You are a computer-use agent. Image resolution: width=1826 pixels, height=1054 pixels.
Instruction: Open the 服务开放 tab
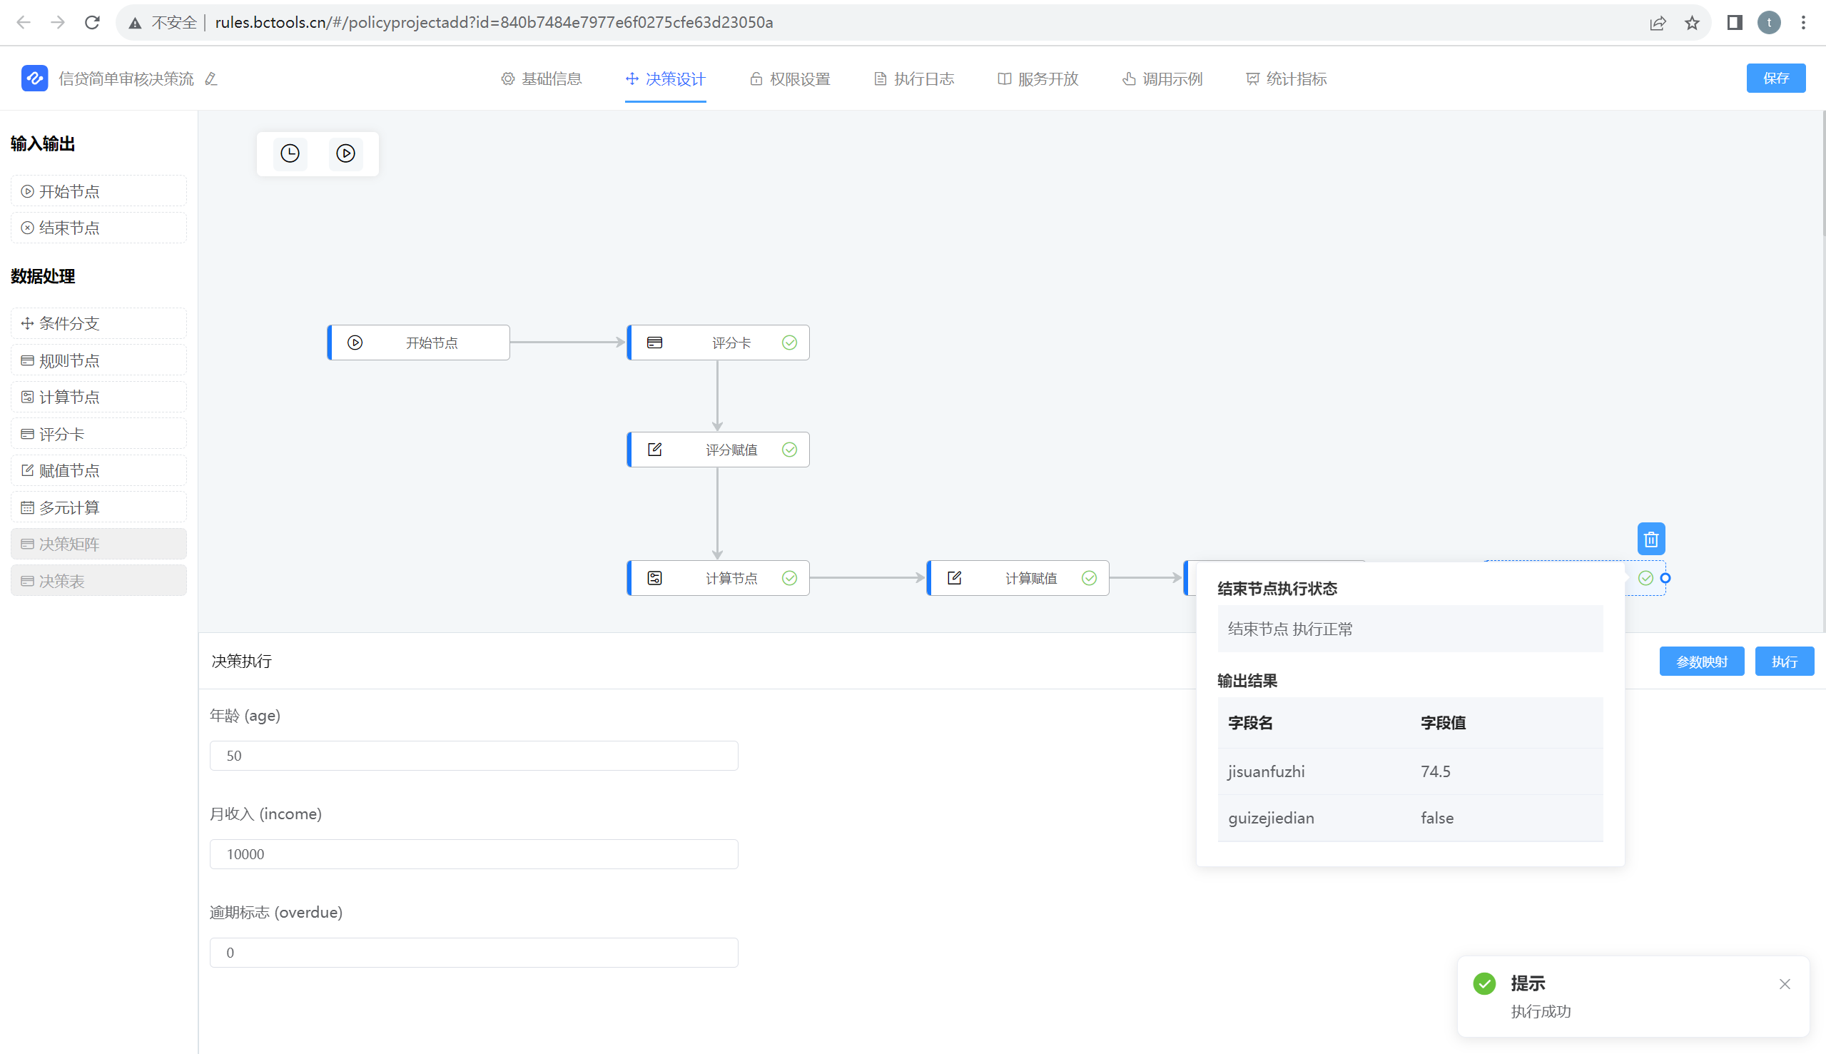point(1038,79)
